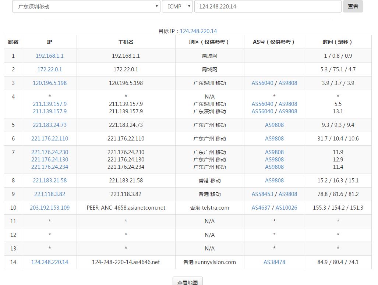Select the hop 9 IP link 223.118.3.82
Screen dimensions: 378x285
(x=50, y=194)
